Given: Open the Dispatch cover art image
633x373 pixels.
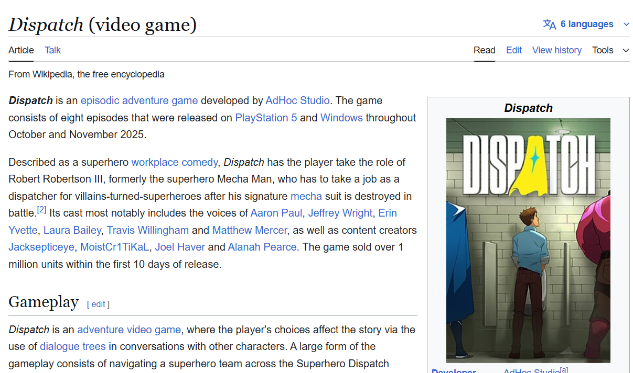Looking at the screenshot, I should (x=528, y=240).
